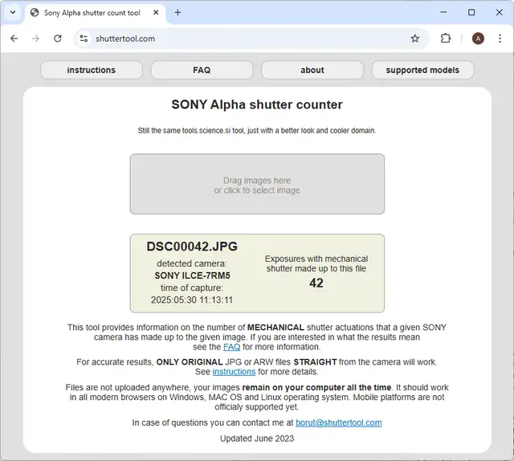Click the SONY ILCE-7RM5 camera text

click(x=193, y=275)
